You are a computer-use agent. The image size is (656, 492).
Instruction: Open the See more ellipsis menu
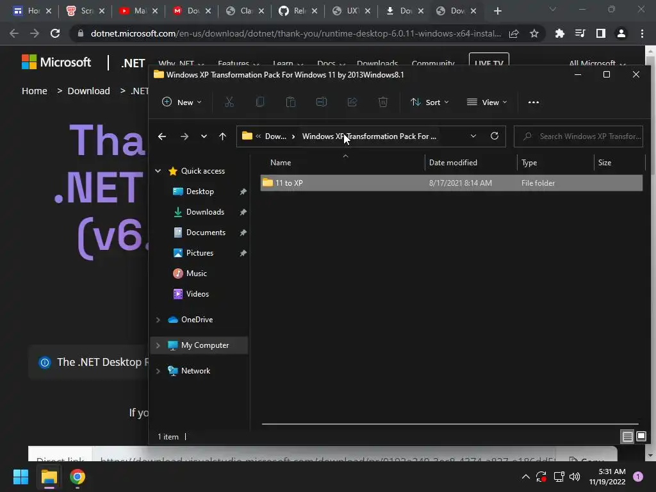[x=534, y=102]
